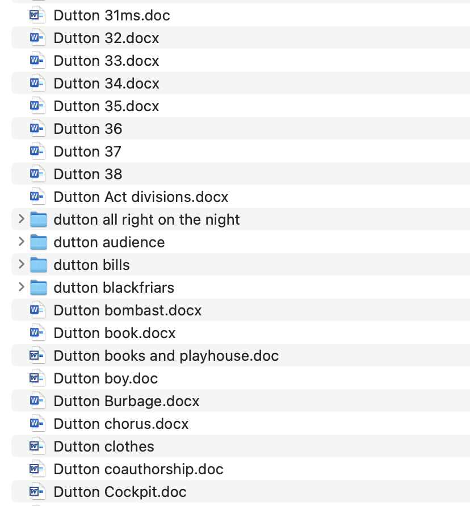Click the document icon of Dutton 38
Screen dimensions: 470x506
[x=37, y=174]
